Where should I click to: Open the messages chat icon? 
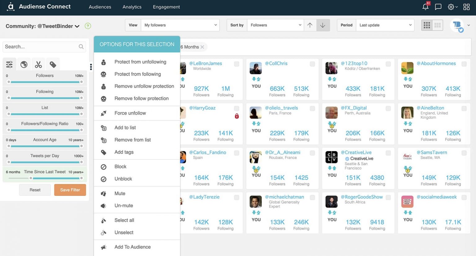point(438,7)
